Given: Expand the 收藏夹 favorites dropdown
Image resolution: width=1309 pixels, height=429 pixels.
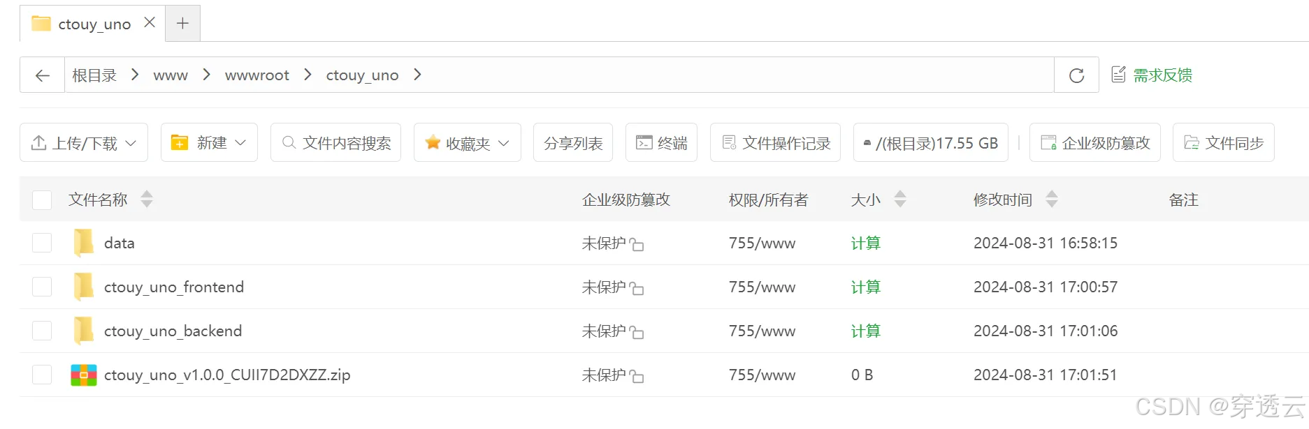Looking at the screenshot, I should coord(468,142).
